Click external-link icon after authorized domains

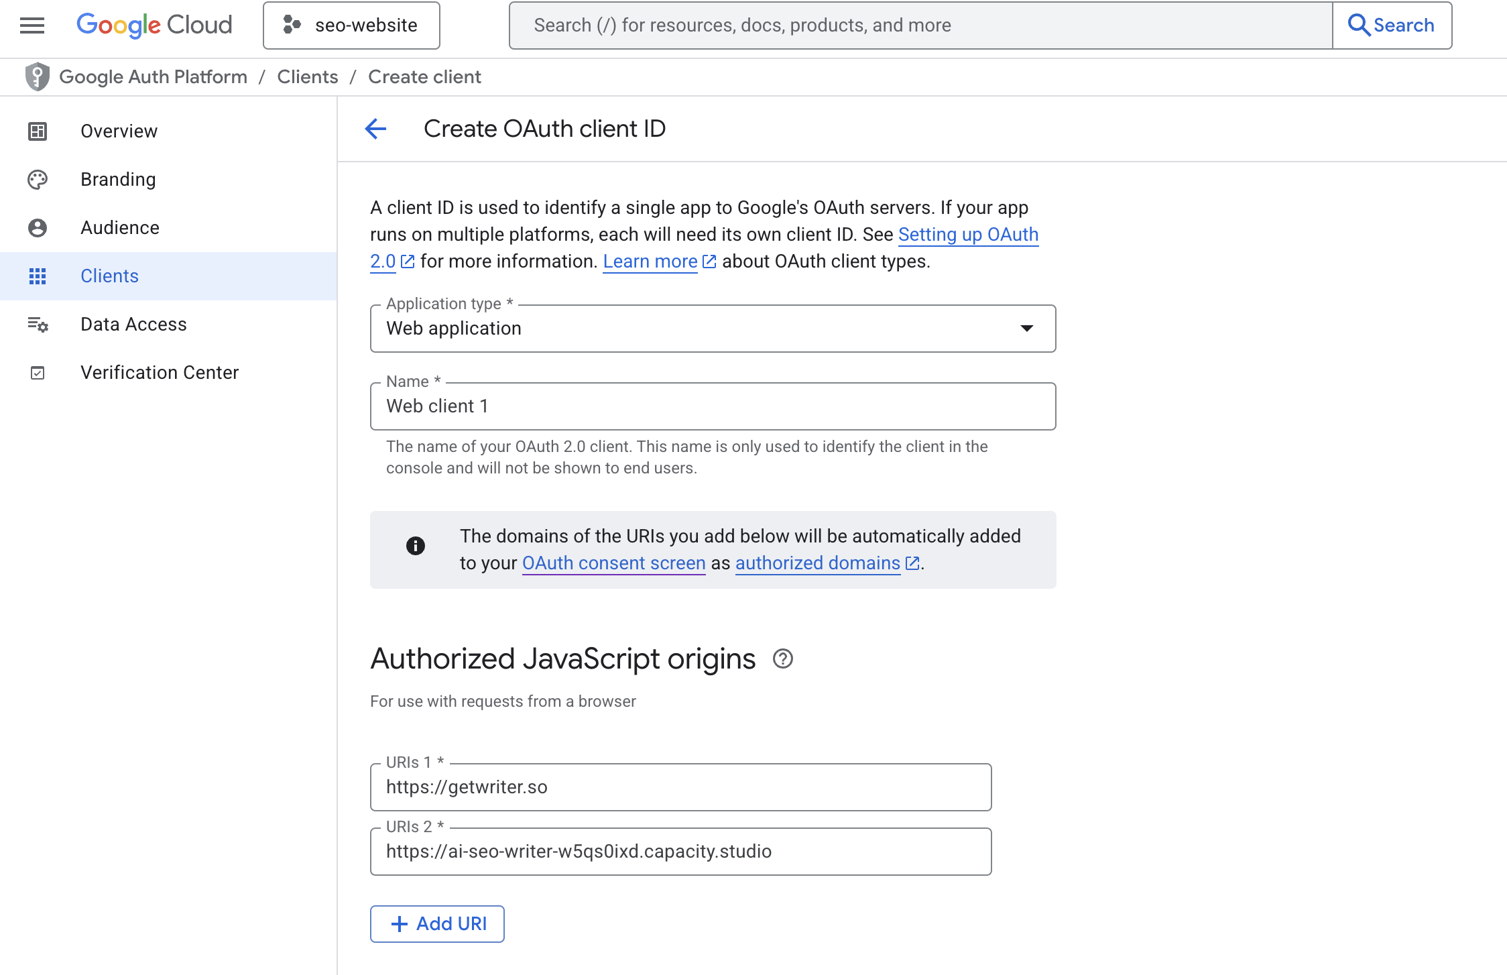click(912, 563)
